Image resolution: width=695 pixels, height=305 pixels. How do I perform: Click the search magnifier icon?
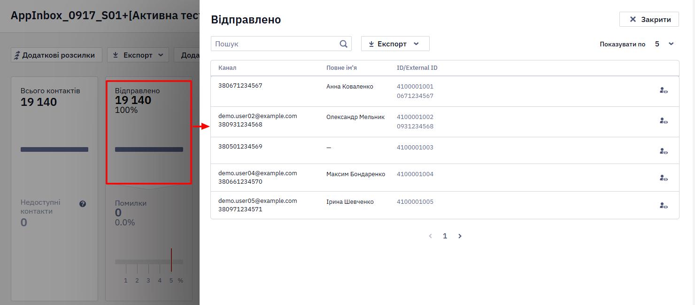point(344,44)
